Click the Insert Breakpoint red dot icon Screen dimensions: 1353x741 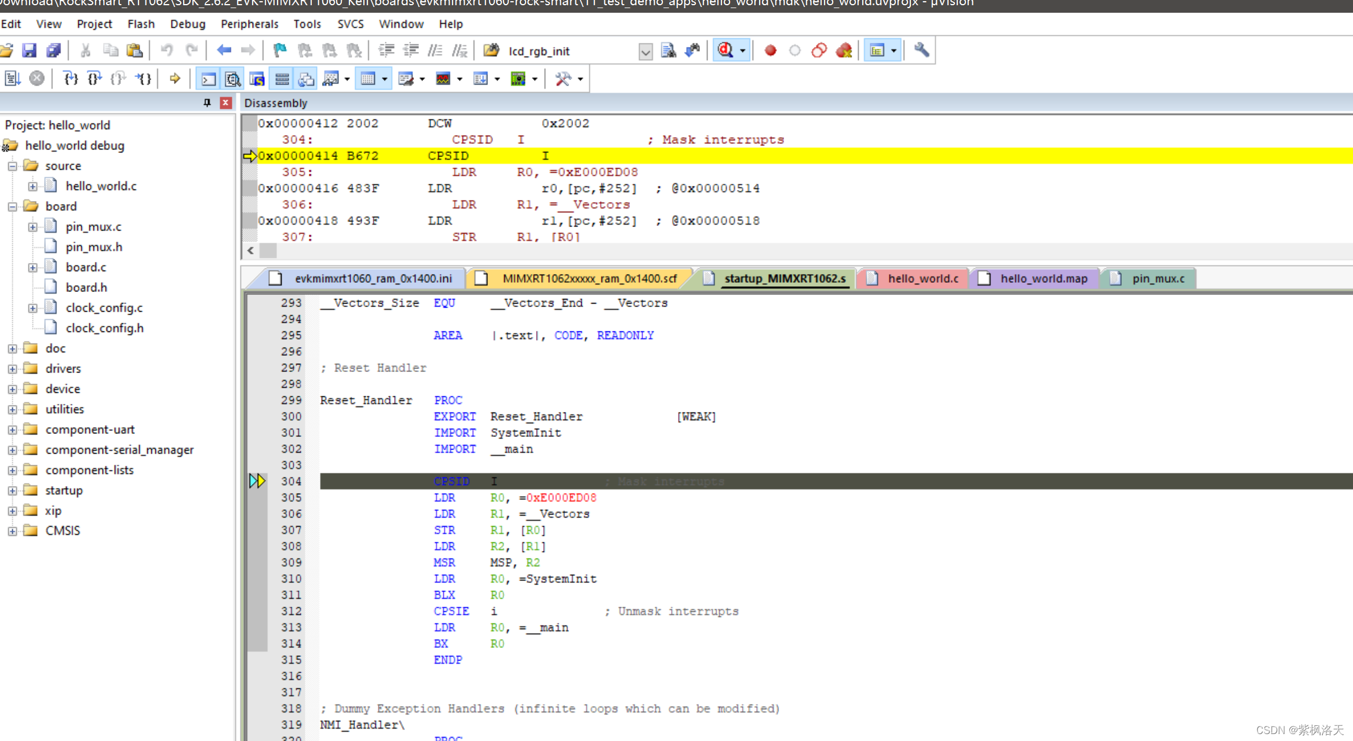click(770, 51)
